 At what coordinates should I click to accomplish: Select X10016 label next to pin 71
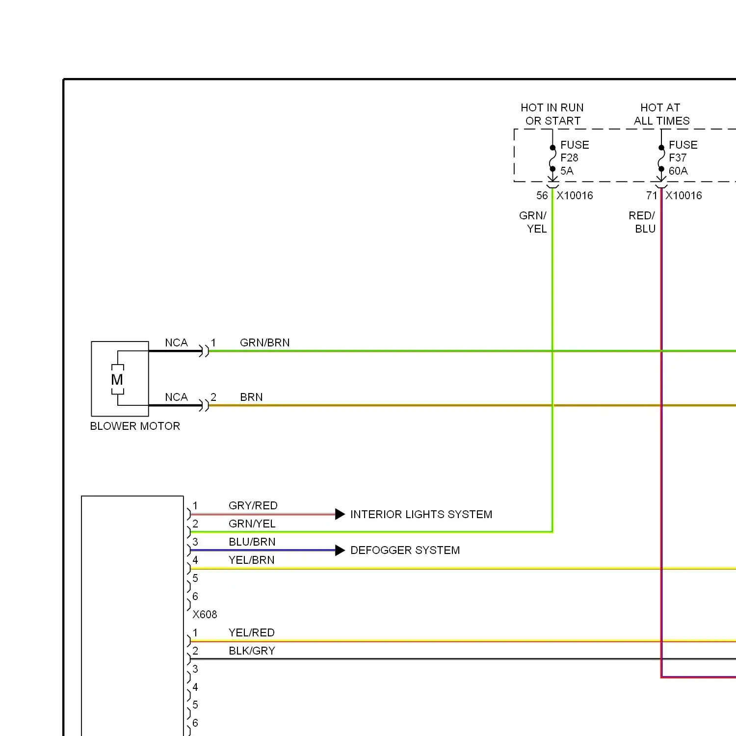(683, 195)
